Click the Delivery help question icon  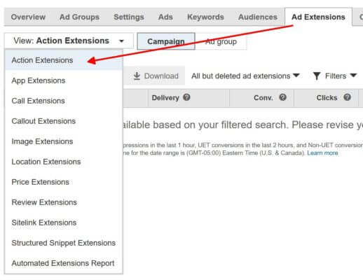(x=186, y=97)
